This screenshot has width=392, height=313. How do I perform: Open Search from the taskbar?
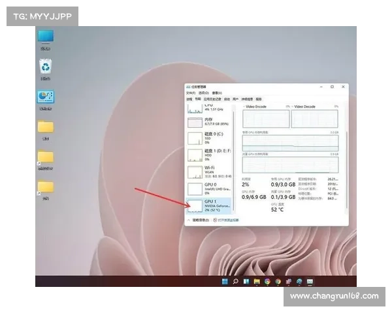click(x=236, y=282)
